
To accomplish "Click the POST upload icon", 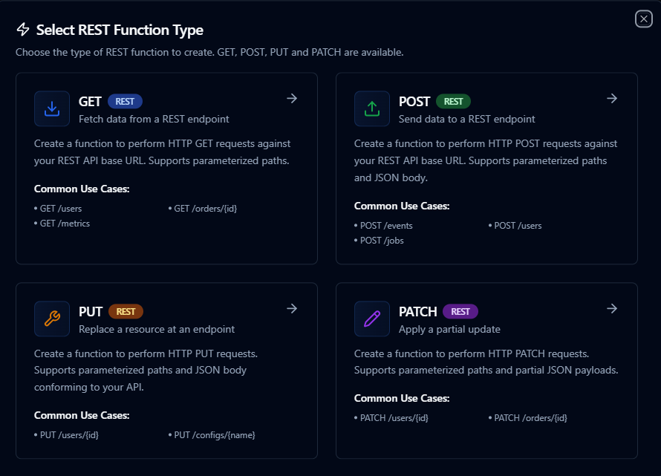I will click(x=371, y=108).
